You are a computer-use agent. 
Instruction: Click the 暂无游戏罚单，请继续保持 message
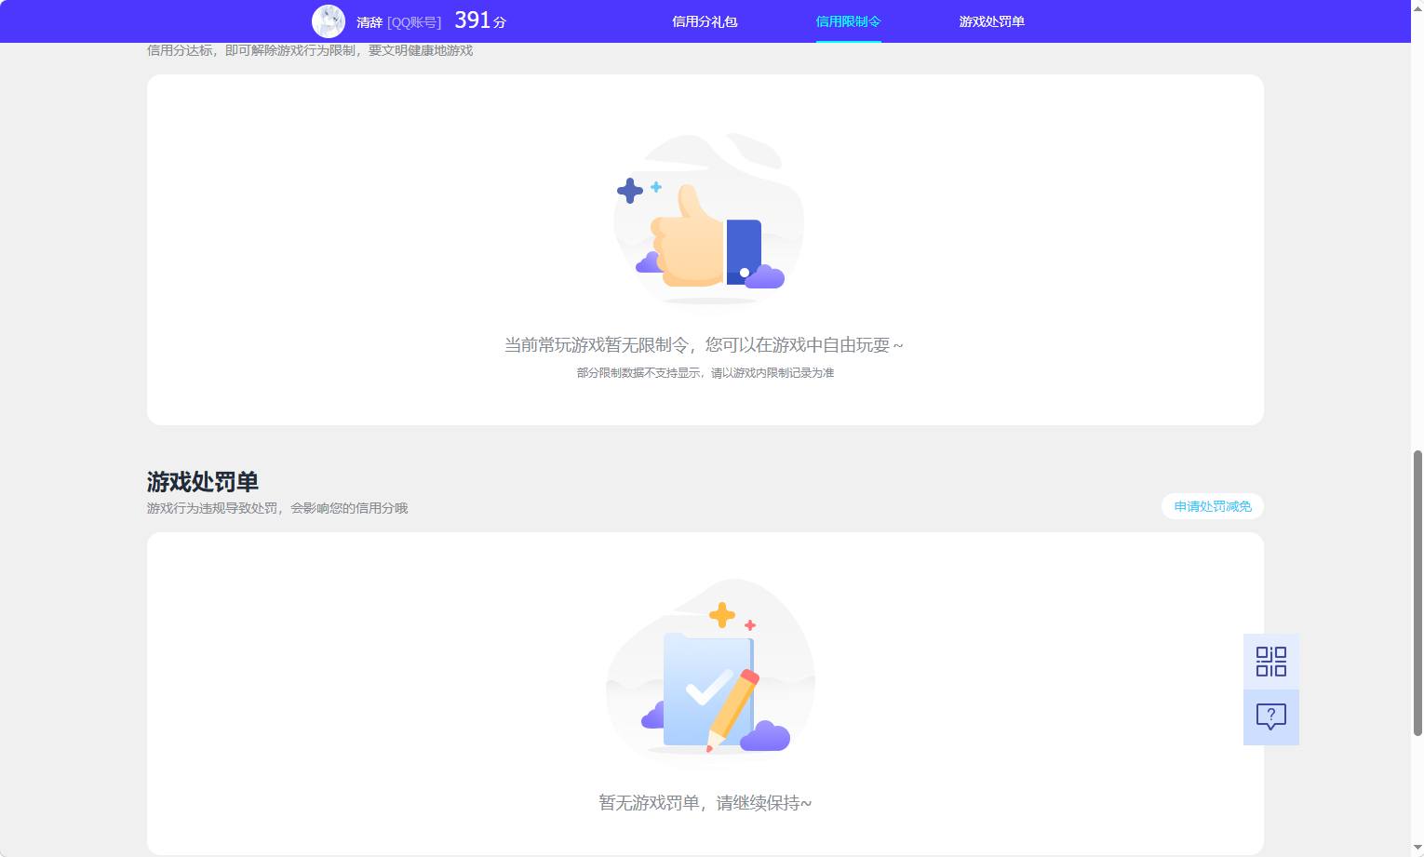pos(705,803)
